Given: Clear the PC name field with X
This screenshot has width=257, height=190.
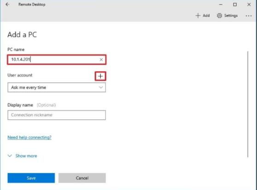Looking at the screenshot, I should coord(101,60).
